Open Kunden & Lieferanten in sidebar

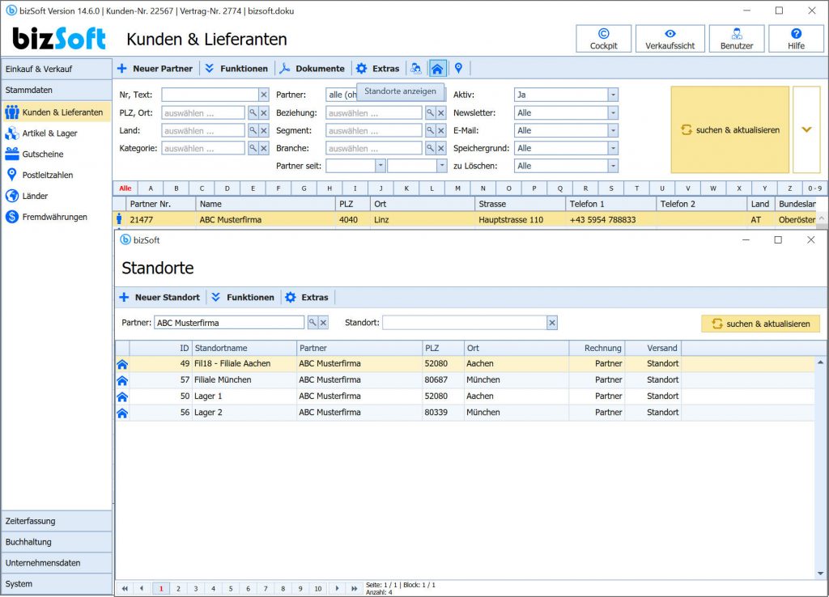click(56, 112)
